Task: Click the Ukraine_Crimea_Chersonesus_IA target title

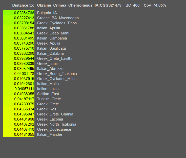Action: pos(101,5)
